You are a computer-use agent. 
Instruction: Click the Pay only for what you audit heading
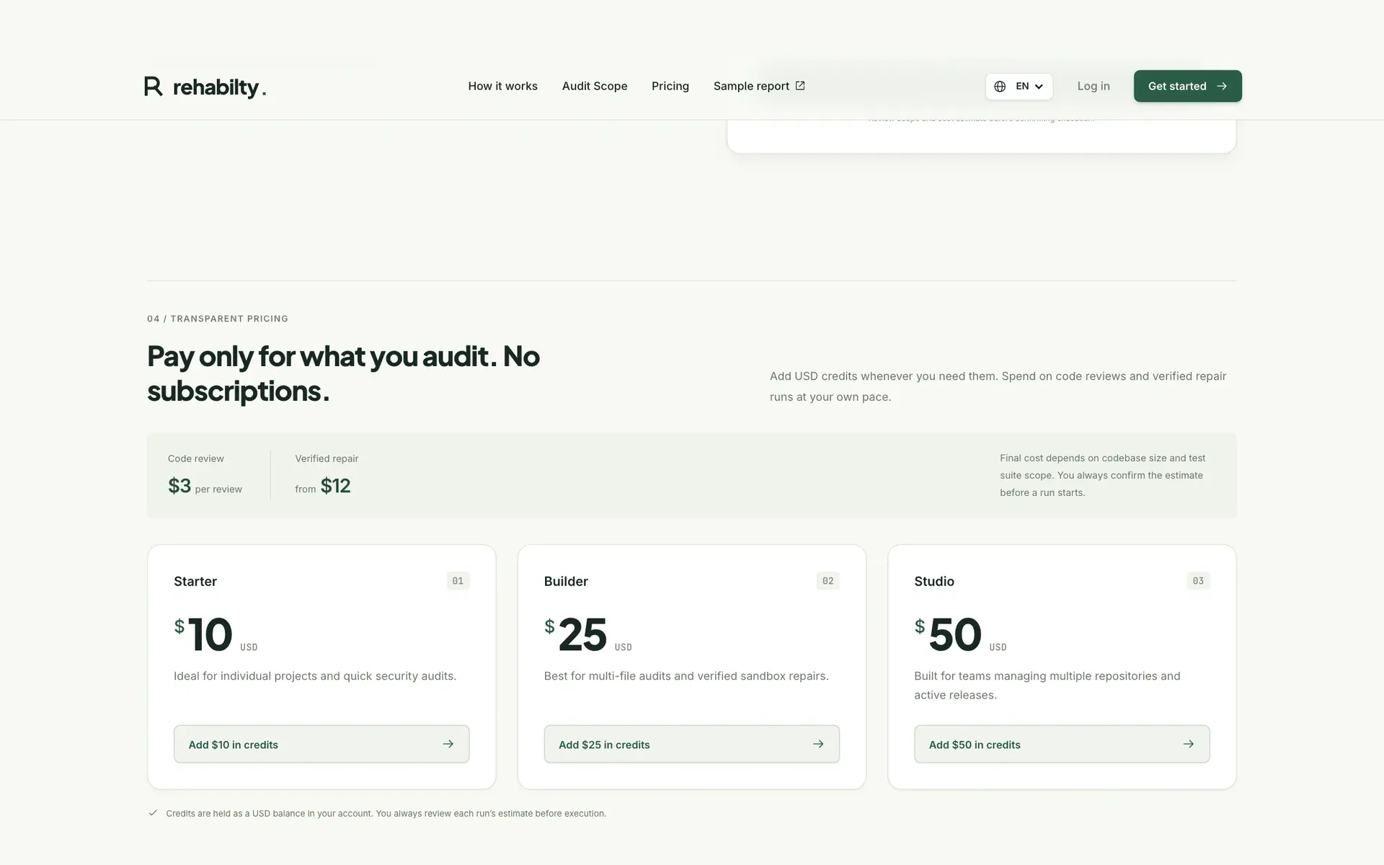[x=344, y=373]
